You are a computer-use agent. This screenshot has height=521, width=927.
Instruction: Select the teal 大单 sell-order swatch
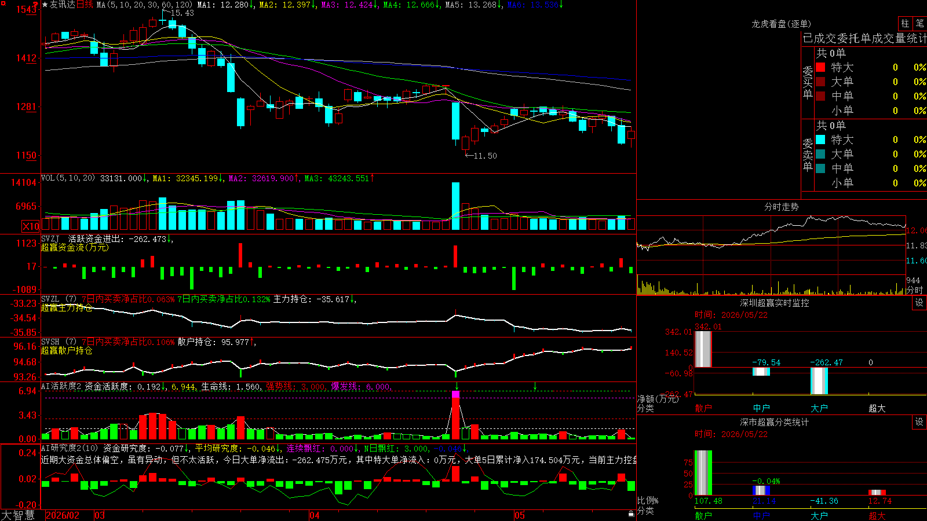point(820,154)
